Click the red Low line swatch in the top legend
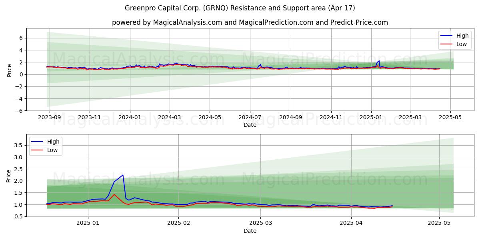Viewport: 480px width, 240px height. point(446,44)
